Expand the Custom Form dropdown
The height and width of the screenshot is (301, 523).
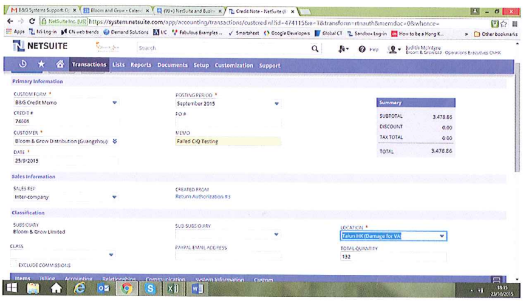pyautogui.click(x=115, y=103)
